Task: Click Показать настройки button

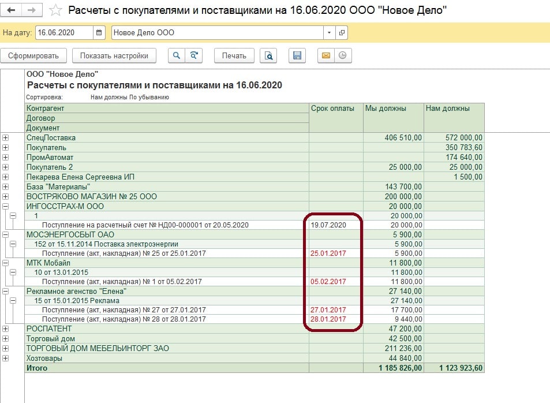Action: 118,55
